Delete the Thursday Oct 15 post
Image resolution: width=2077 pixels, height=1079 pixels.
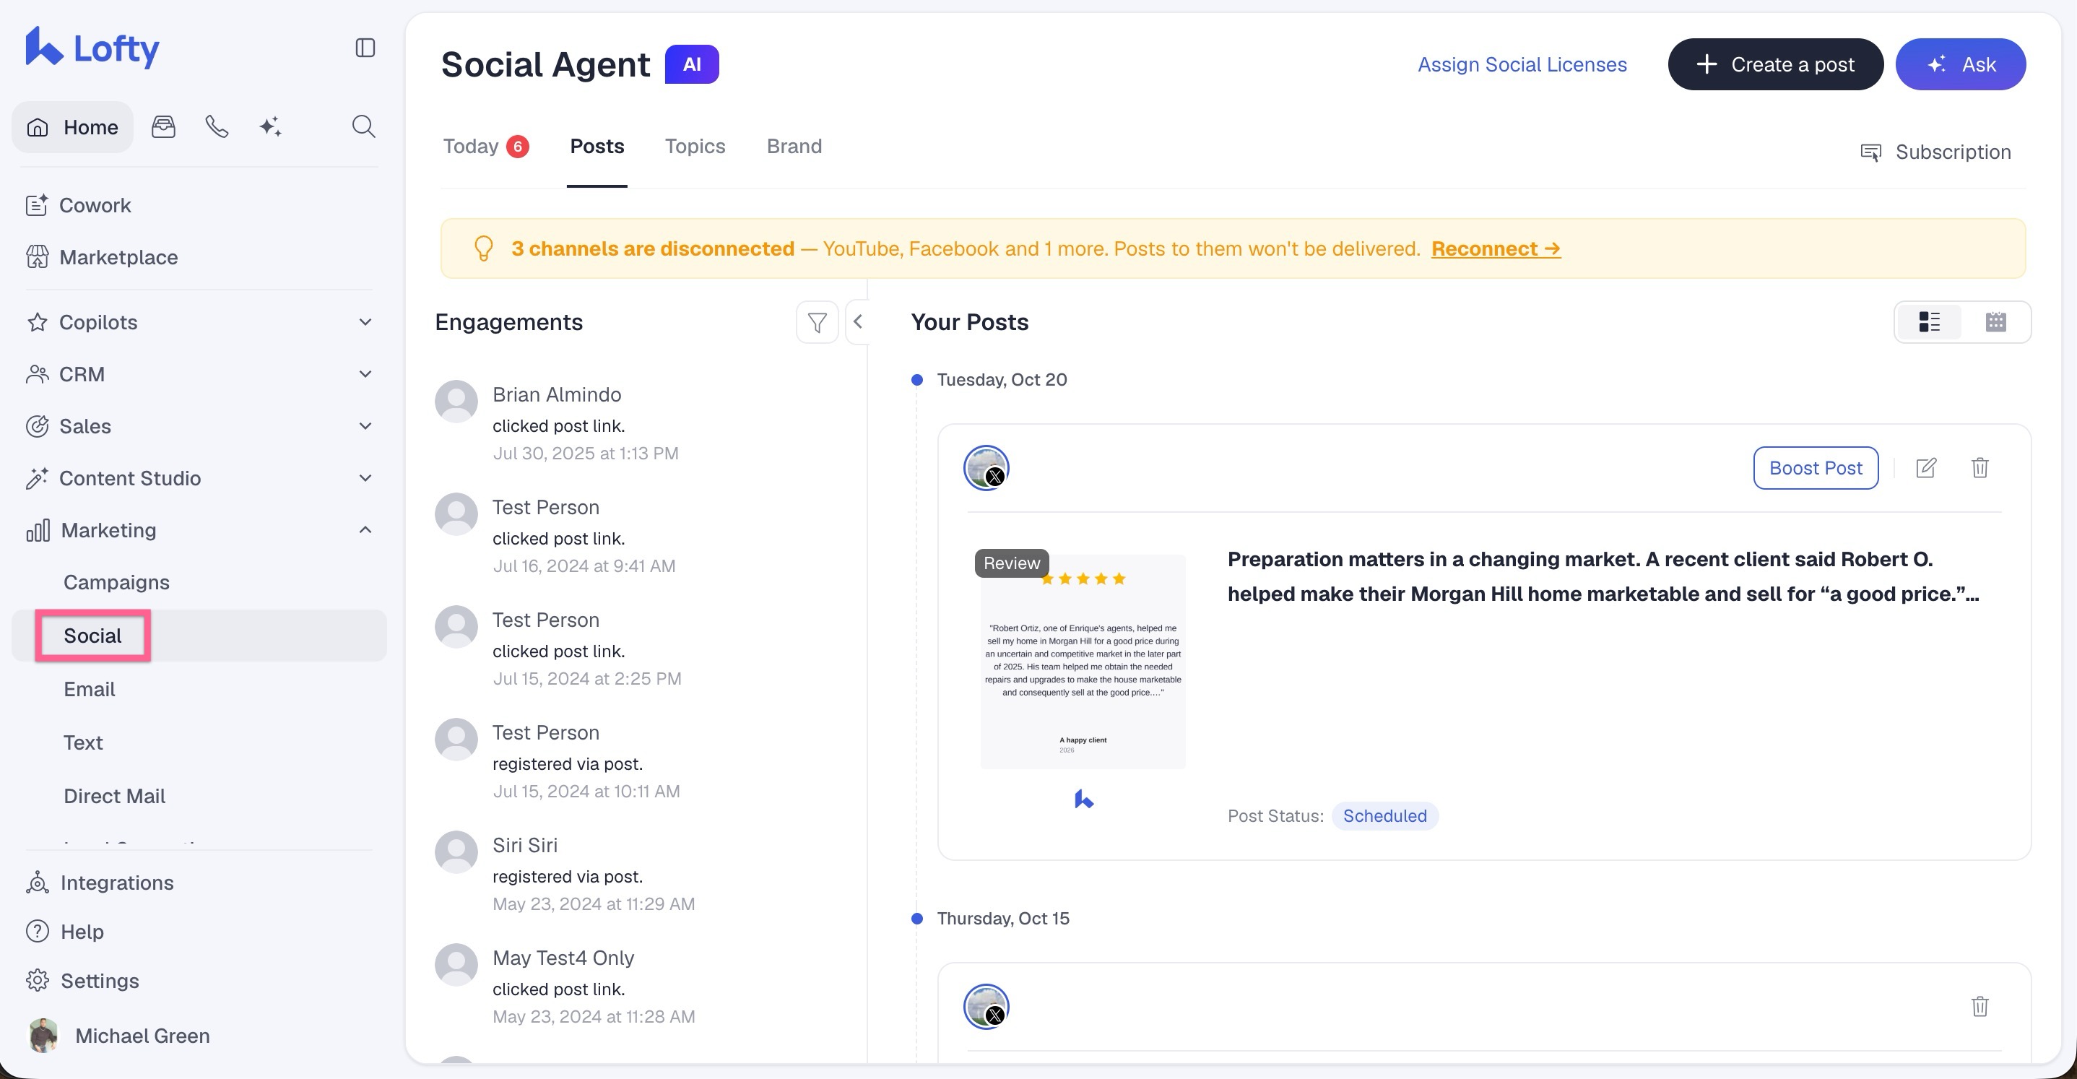coord(1980,1007)
